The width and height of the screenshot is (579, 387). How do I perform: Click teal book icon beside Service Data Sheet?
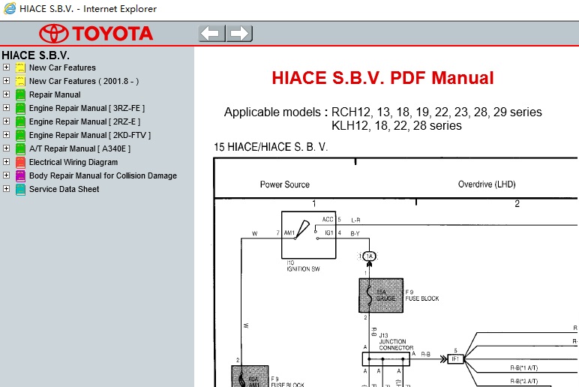pyautogui.click(x=20, y=189)
